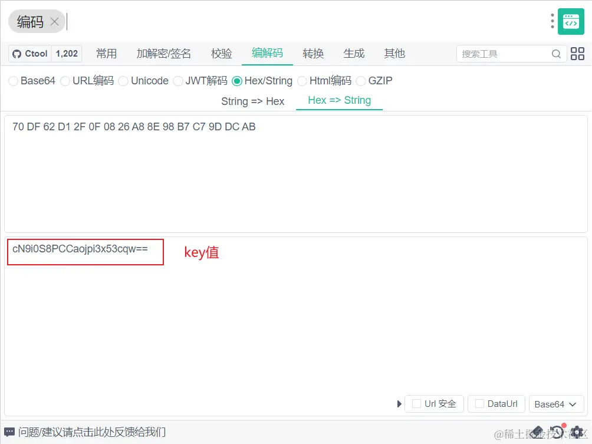Screen dimensions: 592x444
Task: Switch to the Hex => String tab
Action: pos(340,100)
